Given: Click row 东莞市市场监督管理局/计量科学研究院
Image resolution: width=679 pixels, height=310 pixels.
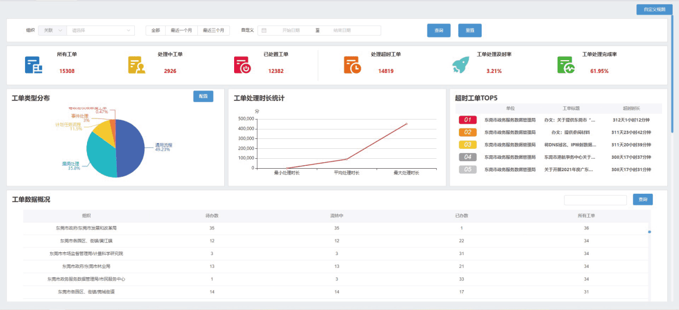Looking at the screenshot, I should 336,254.
